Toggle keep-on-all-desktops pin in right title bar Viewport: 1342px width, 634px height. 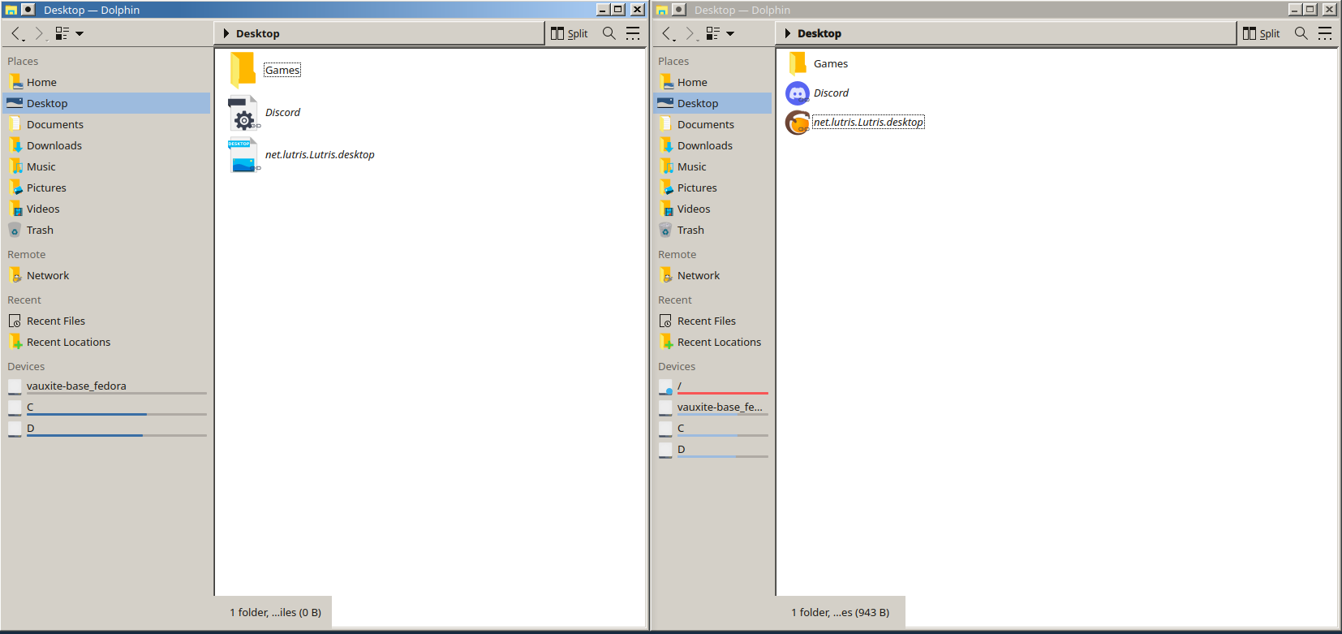679,10
